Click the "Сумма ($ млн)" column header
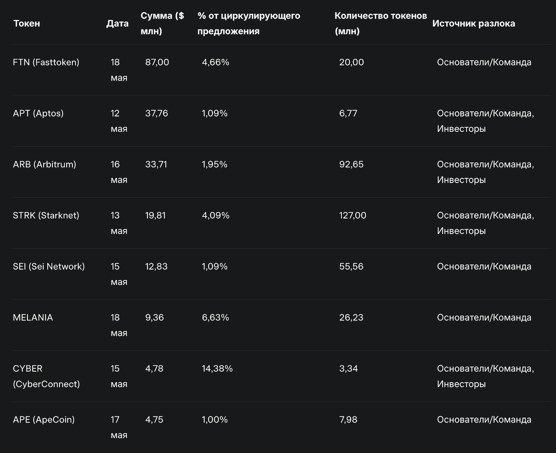The width and height of the screenshot is (556, 453). point(162,24)
